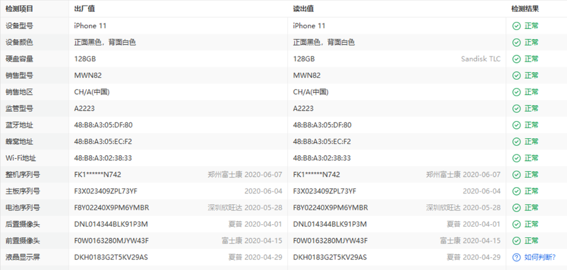Click factory value iPhone 11

[x=90, y=26]
